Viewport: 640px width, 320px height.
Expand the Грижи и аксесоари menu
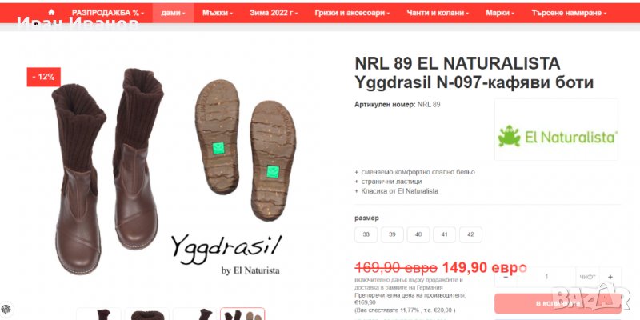(x=352, y=13)
